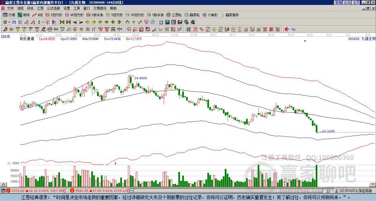
Task: Click the Md=19.0041 indicator value
Action: [91, 39]
